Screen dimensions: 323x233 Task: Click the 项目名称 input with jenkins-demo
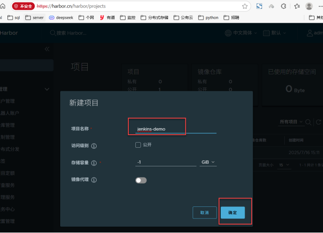pos(175,129)
